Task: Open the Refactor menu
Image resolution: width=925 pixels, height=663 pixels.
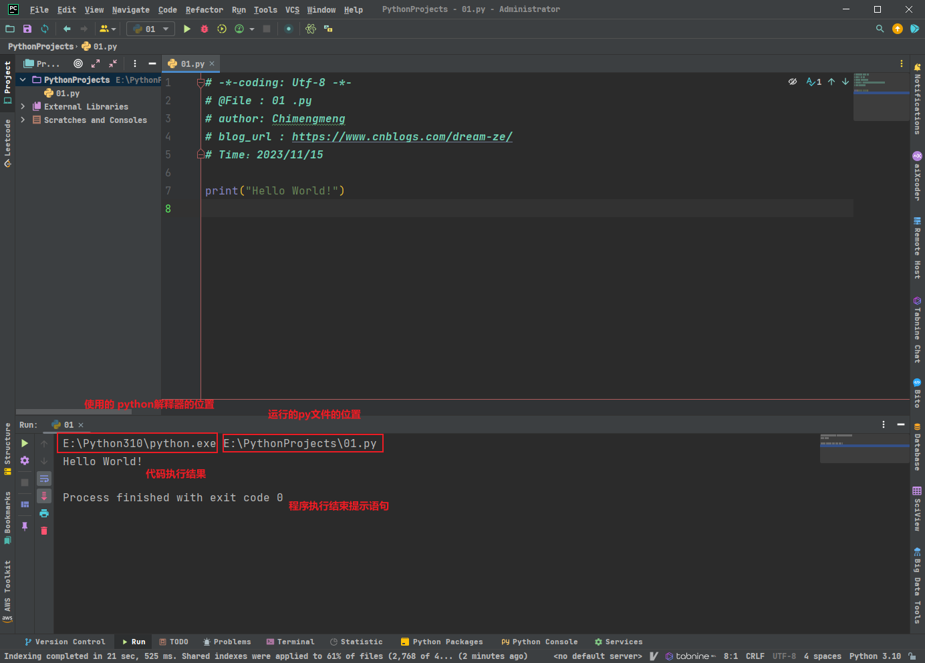Action: coord(205,9)
